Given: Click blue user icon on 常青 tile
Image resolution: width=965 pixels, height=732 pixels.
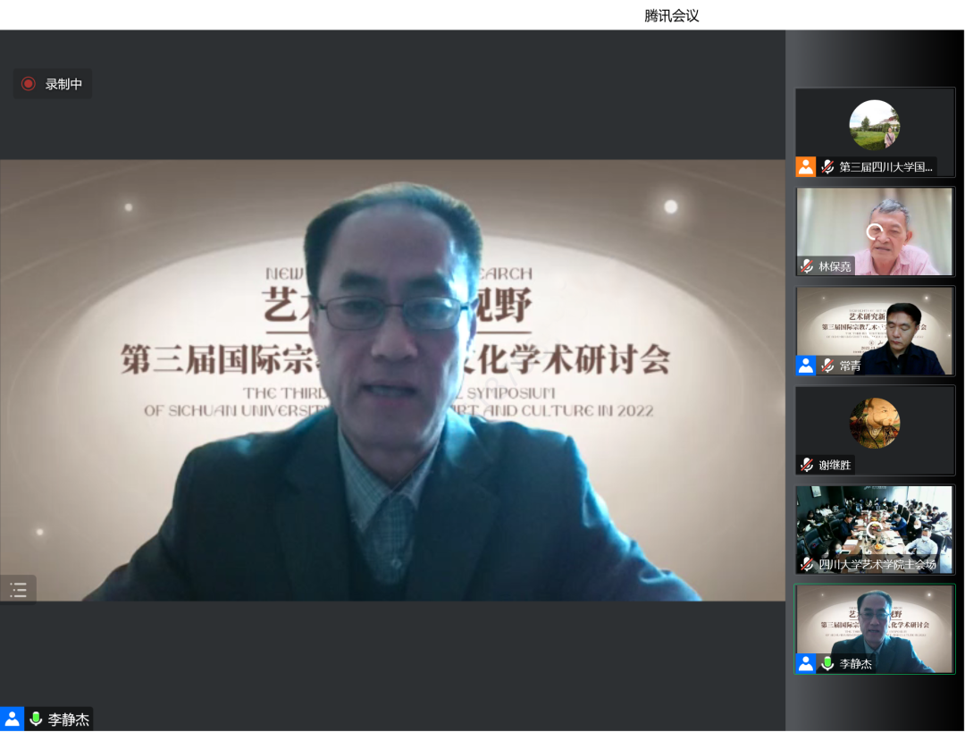Looking at the screenshot, I should tap(806, 366).
